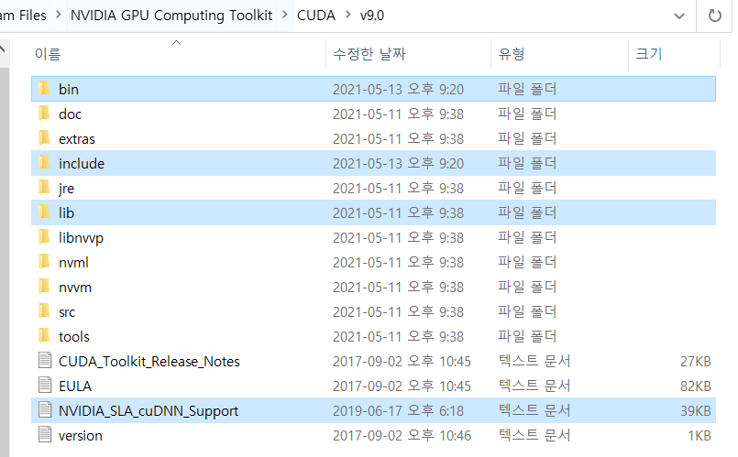Screen dimensions: 738x457
Task: Select NVIDIA_SLA_cuDNN_Support file name
Action: (x=149, y=411)
